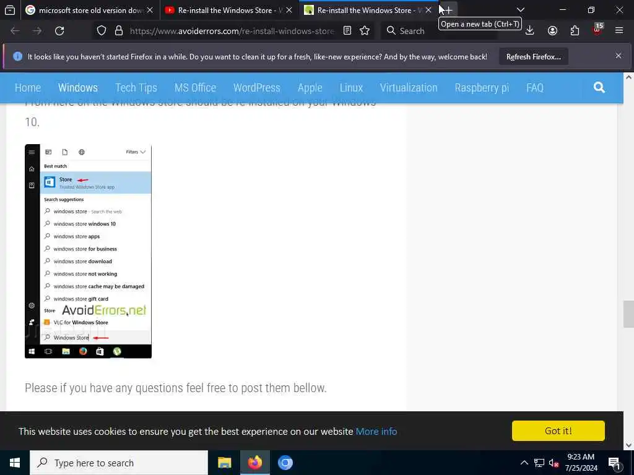Screen dimensions: 634x475
Task: Reload the current page
Action: (x=59, y=31)
